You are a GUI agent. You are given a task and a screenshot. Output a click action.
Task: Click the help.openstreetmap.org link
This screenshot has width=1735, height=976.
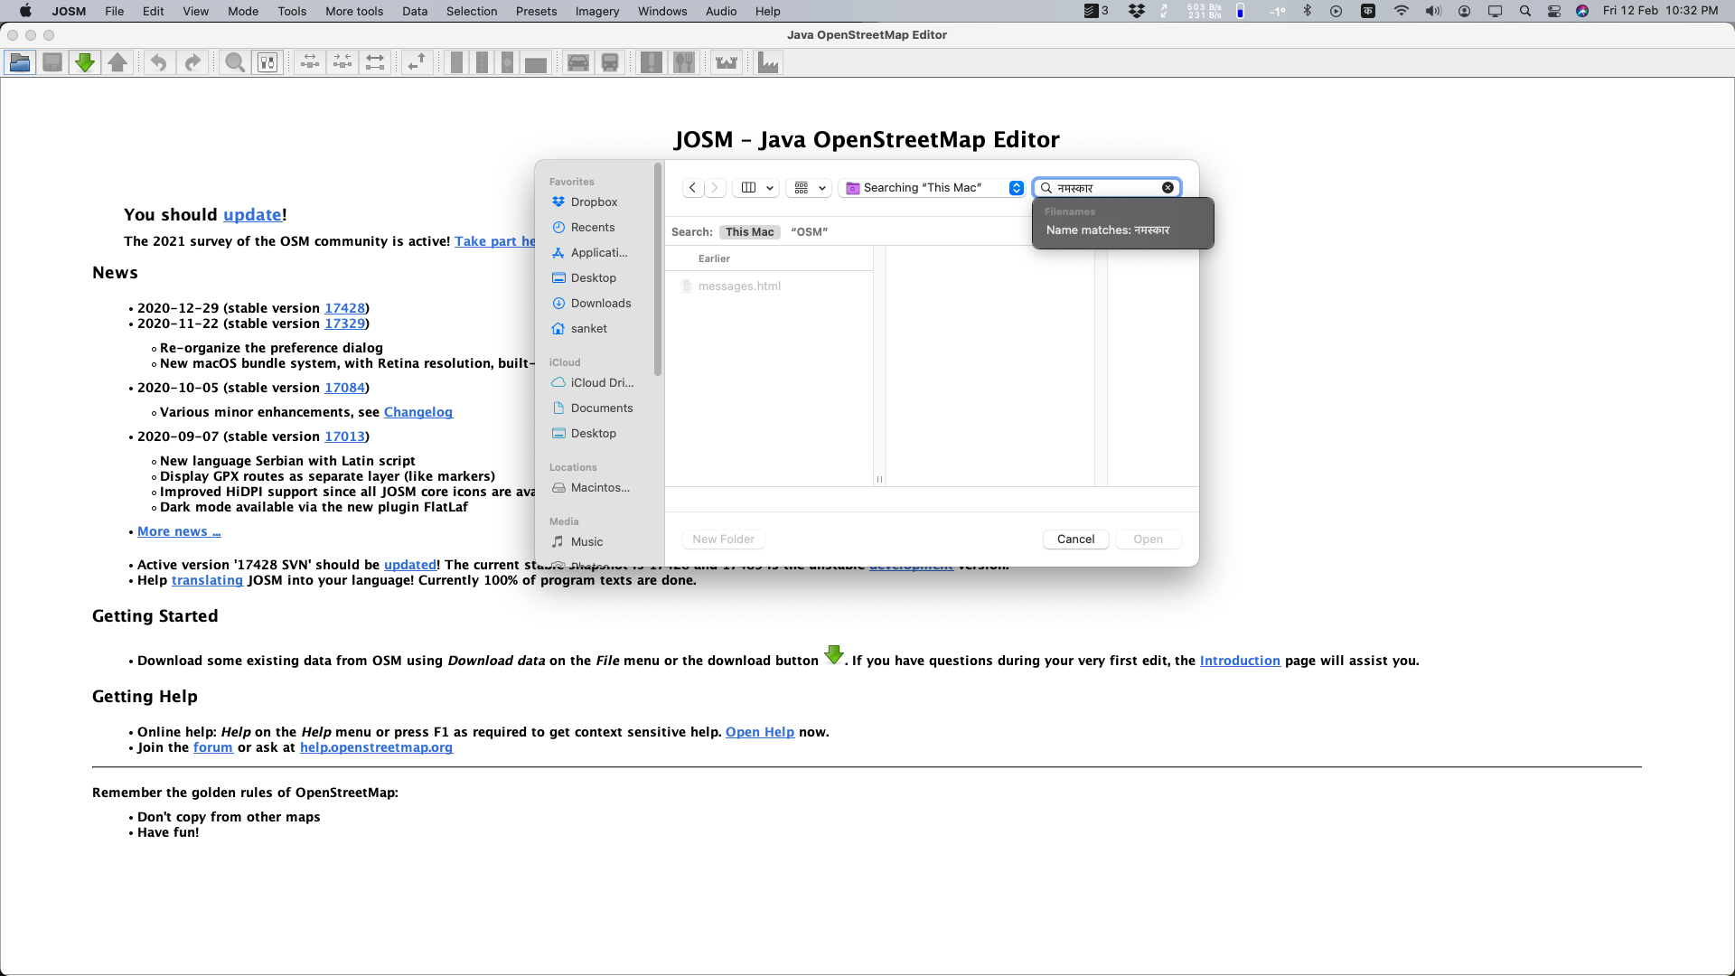(x=376, y=747)
